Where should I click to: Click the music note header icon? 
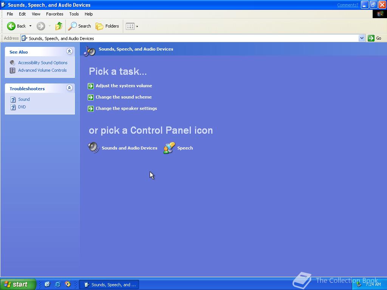coord(89,51)
